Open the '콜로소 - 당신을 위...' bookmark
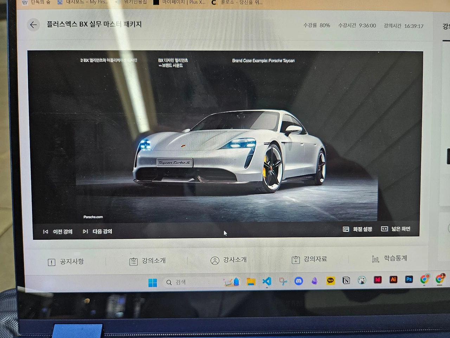The image size is (450, 338). click(x=237, y=2)
